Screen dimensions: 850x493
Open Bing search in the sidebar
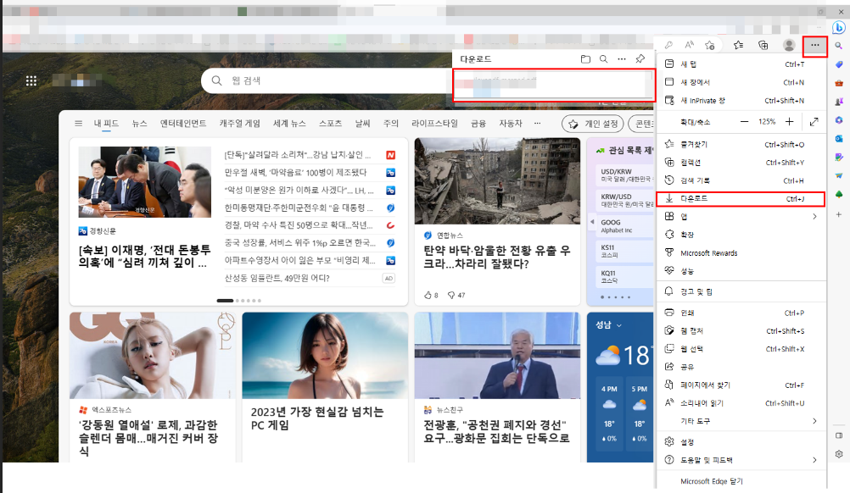pyautogui.click(x=840, y=47)
